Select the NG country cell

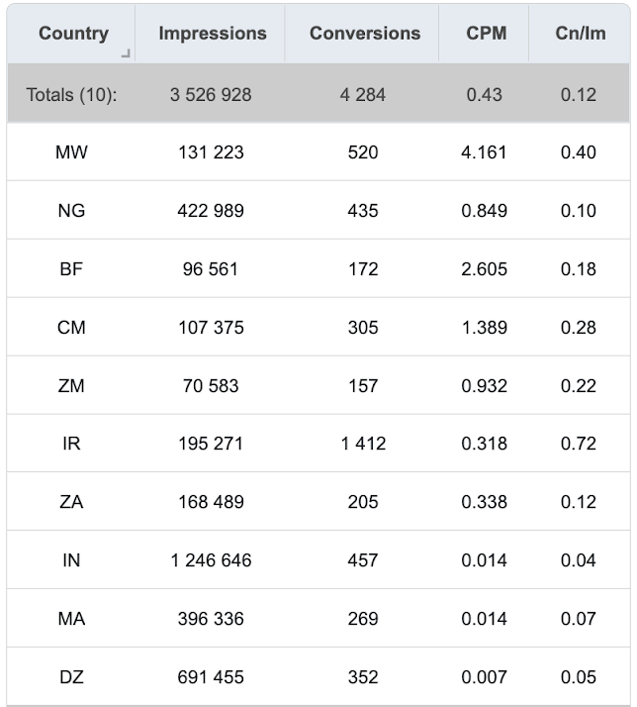tap(71, 211)
